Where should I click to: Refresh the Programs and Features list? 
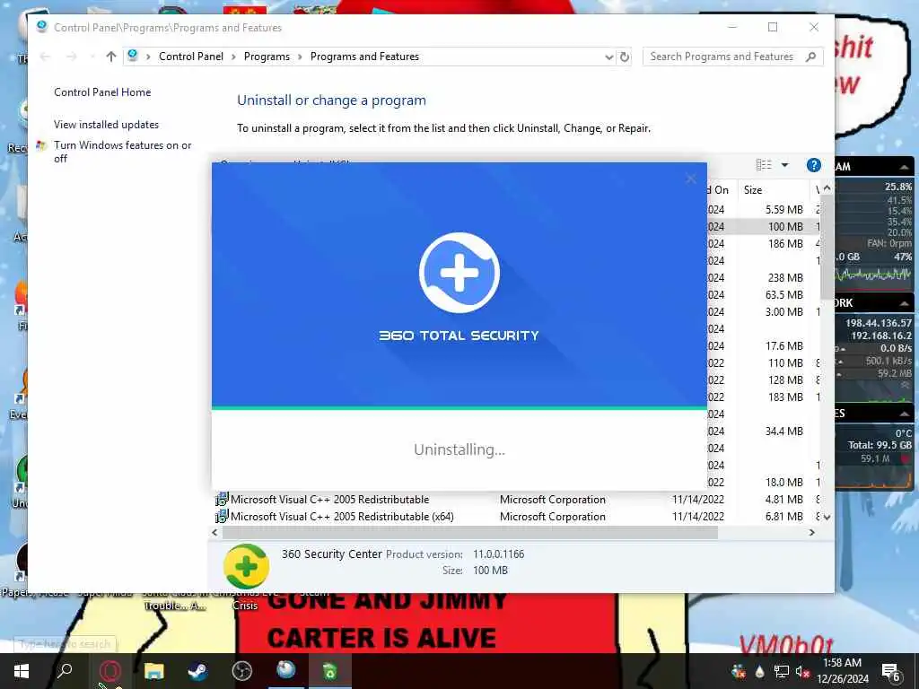tap(625, 57)
